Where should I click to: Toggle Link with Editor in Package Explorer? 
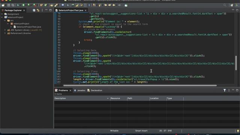38,10
